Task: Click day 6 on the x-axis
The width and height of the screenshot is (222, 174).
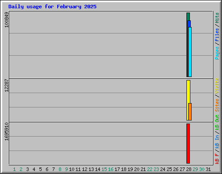Action: coord(47,169)
